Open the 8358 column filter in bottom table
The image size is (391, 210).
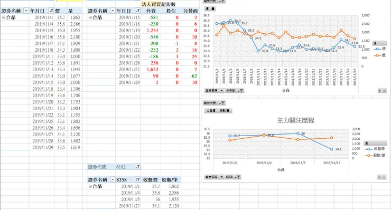138,179
